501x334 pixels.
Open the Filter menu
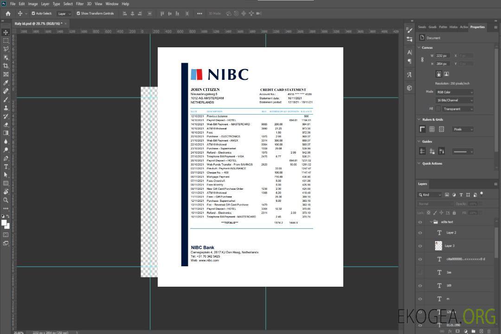[x=80, y=4]
